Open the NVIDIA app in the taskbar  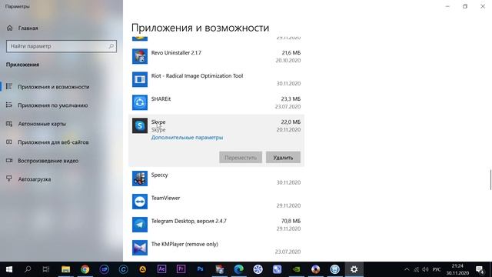coord(296,269)
